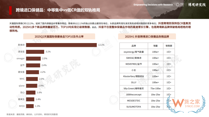Image resolution: width=209 pixels, height=117 pixels.
Task: Click the 1.4% value label
Action: point(38,99)
